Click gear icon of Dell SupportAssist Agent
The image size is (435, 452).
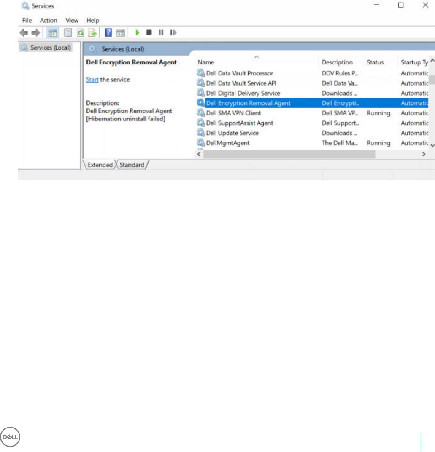(x=200, y=123)
